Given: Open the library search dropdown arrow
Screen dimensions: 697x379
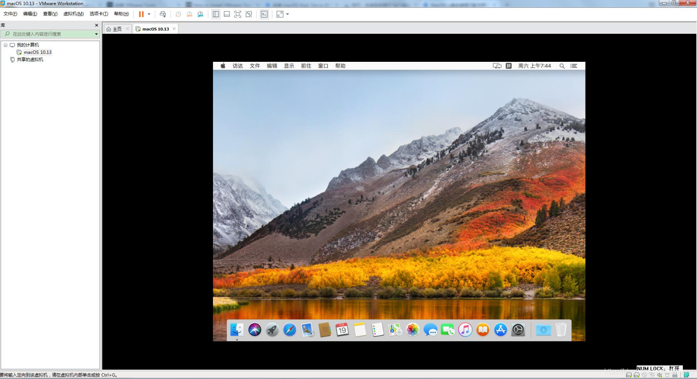Looking at the screenshot, I should click(x=96, y=34).
